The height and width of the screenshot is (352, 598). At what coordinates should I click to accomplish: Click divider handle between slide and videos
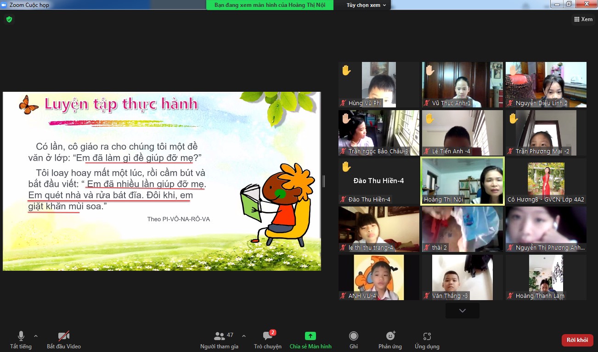[323, 181]
